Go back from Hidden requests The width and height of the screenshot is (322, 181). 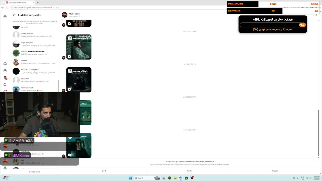(14, 15)
